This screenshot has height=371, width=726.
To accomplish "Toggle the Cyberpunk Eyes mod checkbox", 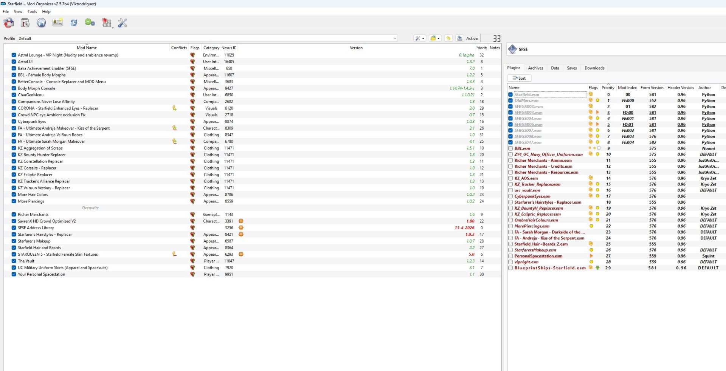I will click(x=14, y=122).
